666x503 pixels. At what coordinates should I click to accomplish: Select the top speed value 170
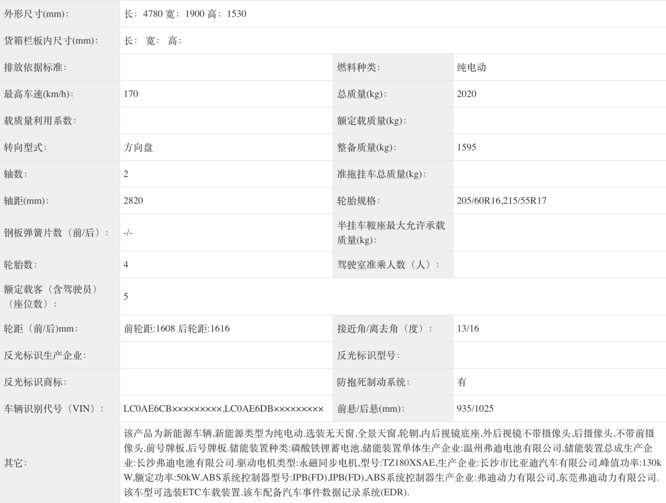tap(131, 94)
